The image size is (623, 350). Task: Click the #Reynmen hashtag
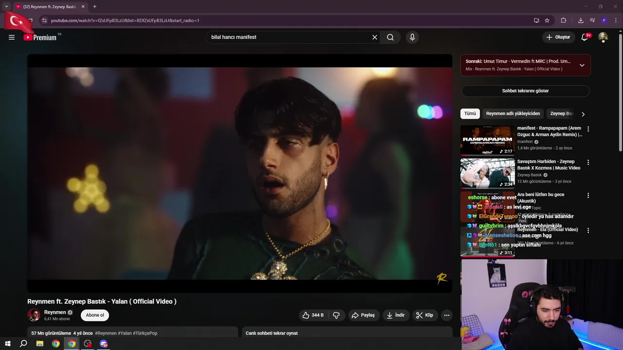(106, 333)
